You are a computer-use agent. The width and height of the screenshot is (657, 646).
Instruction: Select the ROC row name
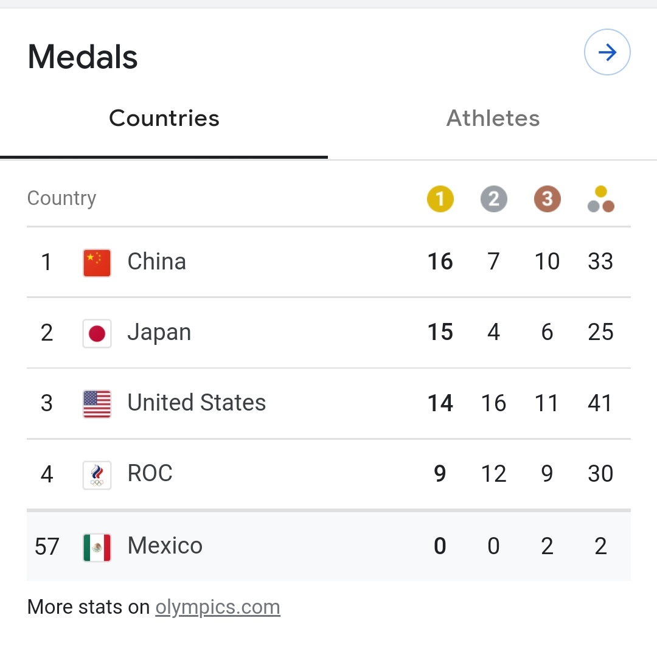pos(150,473)
